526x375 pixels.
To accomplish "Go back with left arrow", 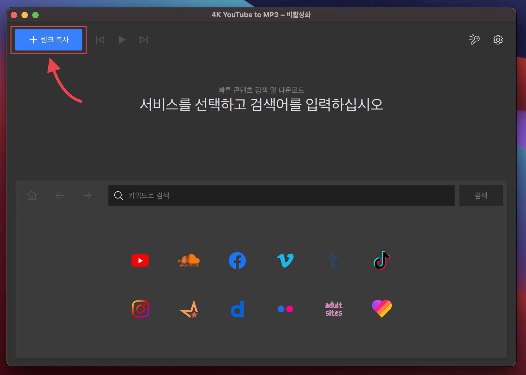I will (60, 196).
